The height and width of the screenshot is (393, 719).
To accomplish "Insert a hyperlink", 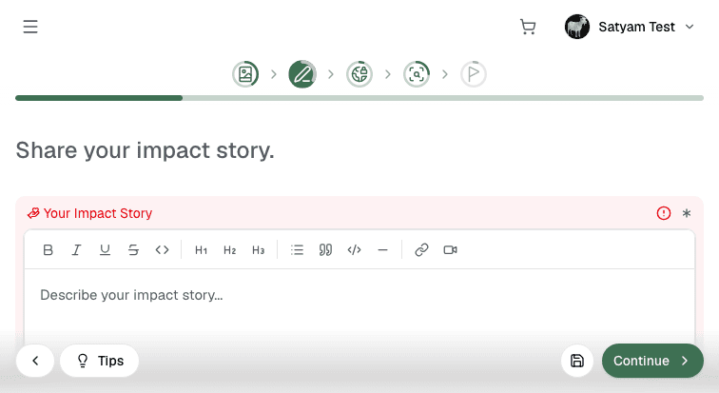I will [421, 250].
